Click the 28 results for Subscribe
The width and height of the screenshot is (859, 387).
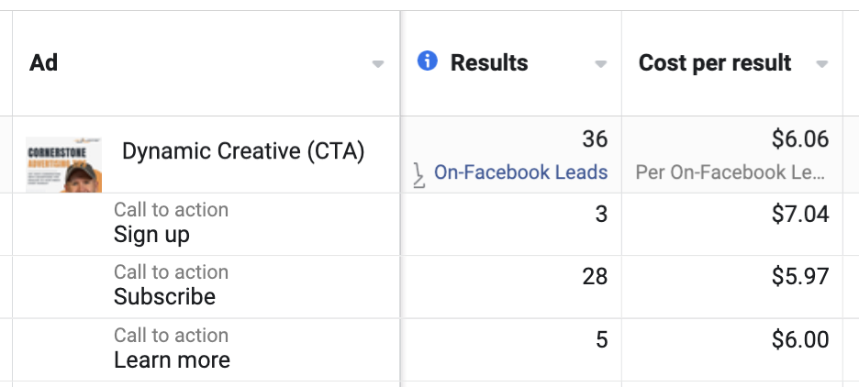coord(595,276)
